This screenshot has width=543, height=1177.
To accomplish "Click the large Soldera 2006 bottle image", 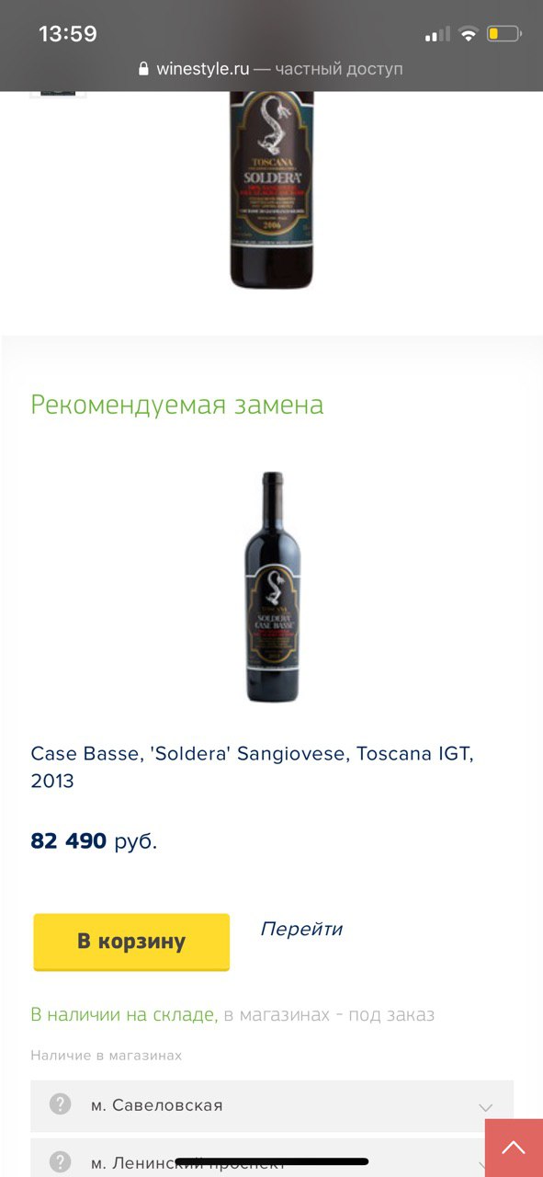I will pos(272,189).
